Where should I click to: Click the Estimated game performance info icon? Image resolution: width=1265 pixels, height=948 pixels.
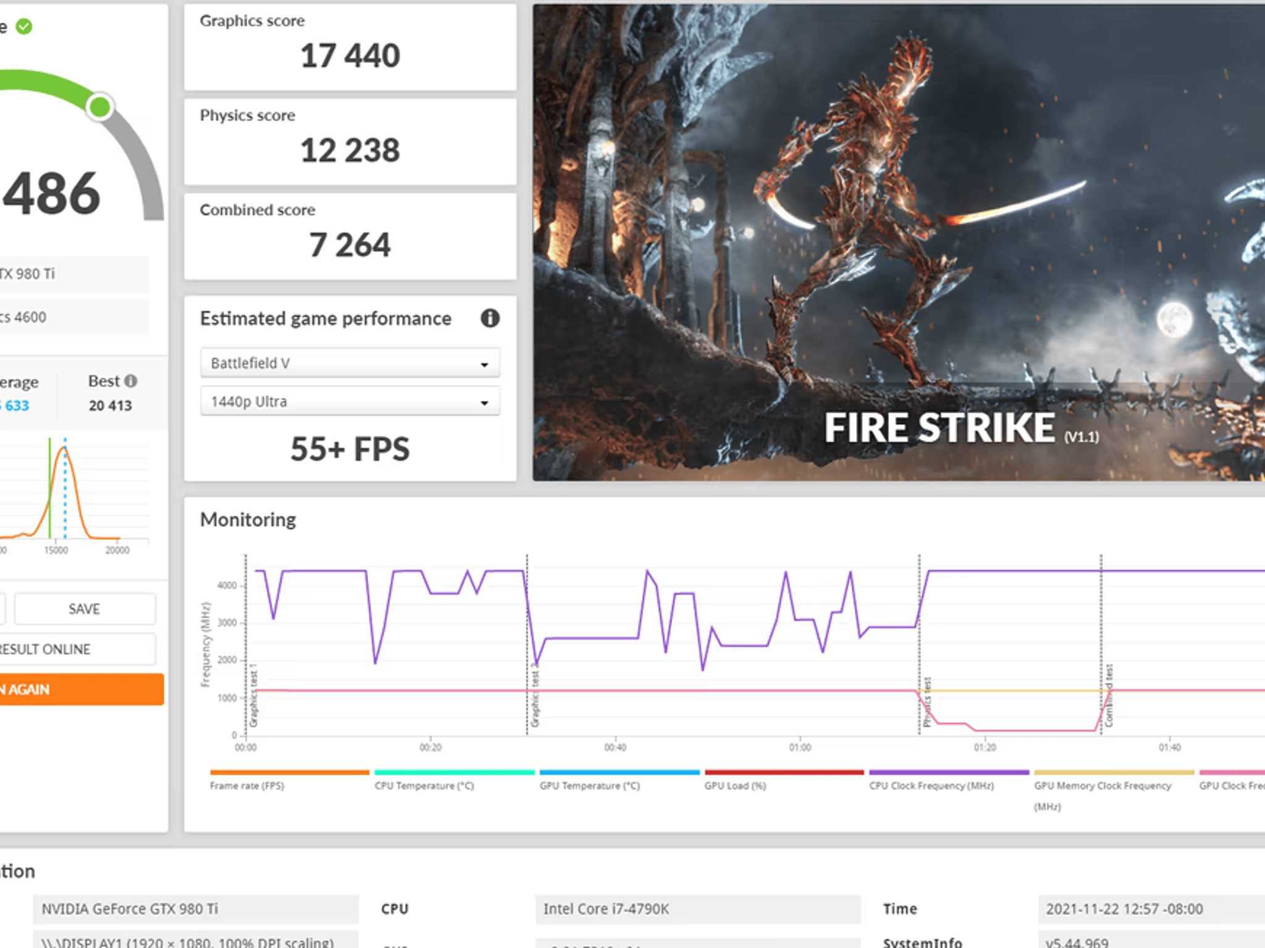point(490,318)
